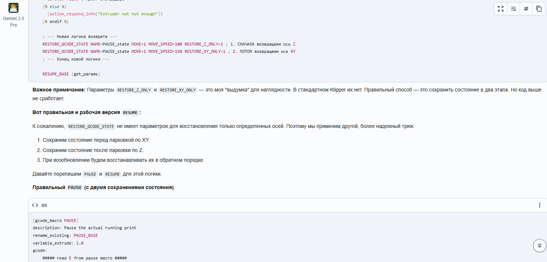The width and height of the screenshot is (547, 262).
Task: Copy the code block contents
Action: 539,9
